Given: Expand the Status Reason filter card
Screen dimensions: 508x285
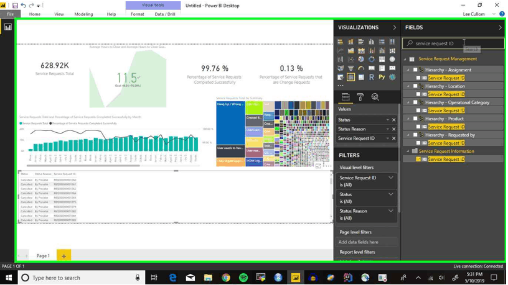Looking at the screenshot, I should pos(391,211).
